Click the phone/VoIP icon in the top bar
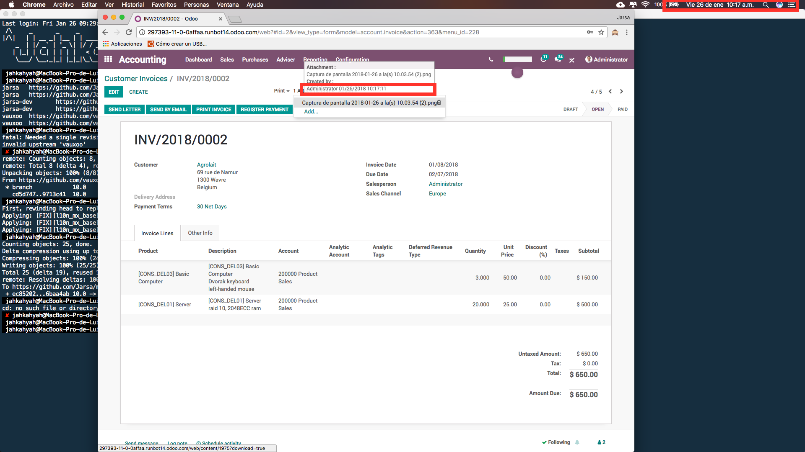Image resolution: width=805 pixels, height=452 pixels. click(x=491, y=60)
